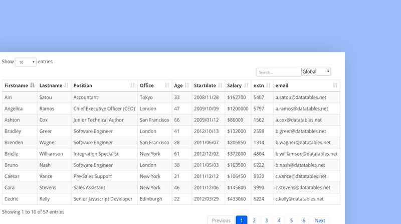Click the Lastname column sort arrows
Image resolution: width=401 pixels, height=224 pixels.
tap(66, 85)
